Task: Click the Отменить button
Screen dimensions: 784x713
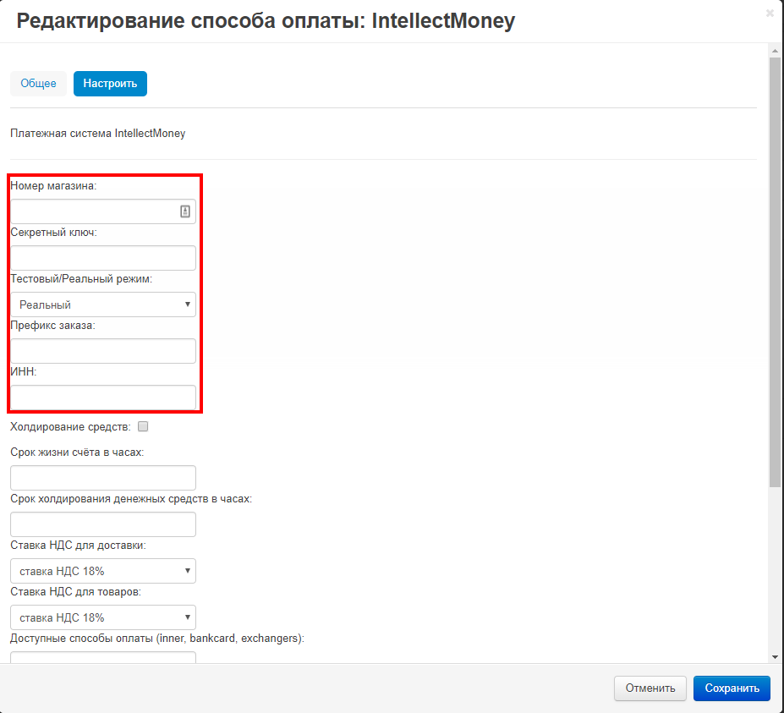Action: (650, 688)
